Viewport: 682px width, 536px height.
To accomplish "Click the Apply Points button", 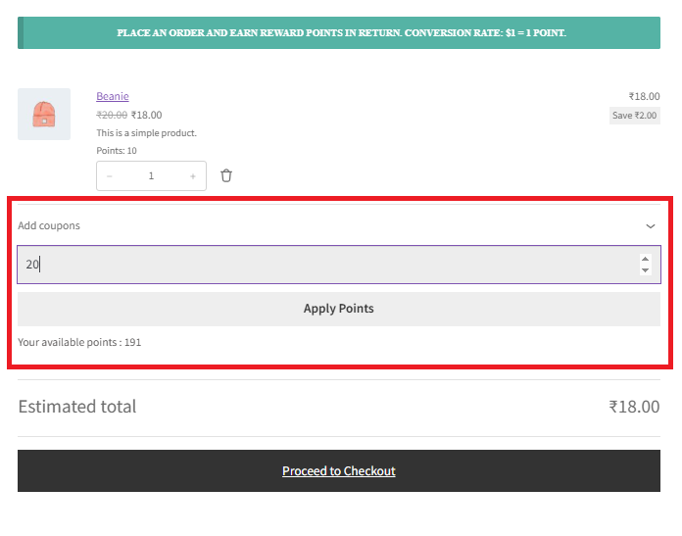I will (x=339, y=309).
